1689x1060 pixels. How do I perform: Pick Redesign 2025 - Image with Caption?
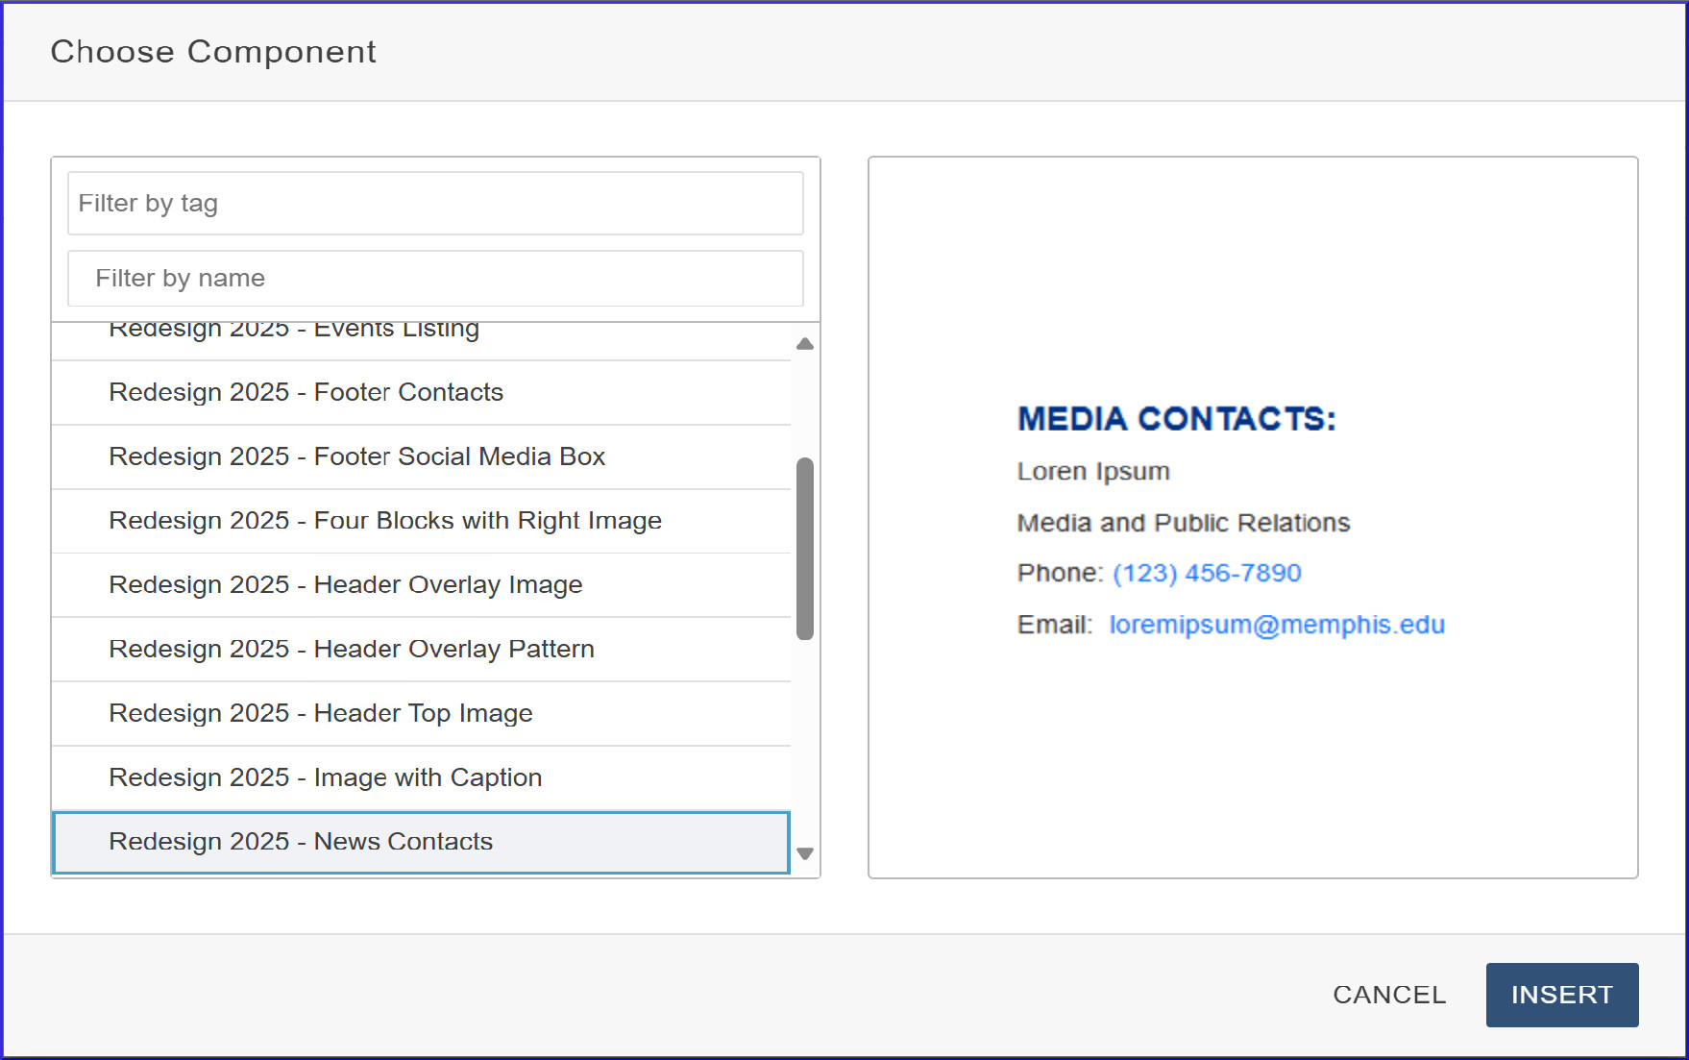(x=325, y=777)
